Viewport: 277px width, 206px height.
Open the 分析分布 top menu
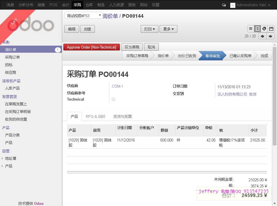coord(26,5)
